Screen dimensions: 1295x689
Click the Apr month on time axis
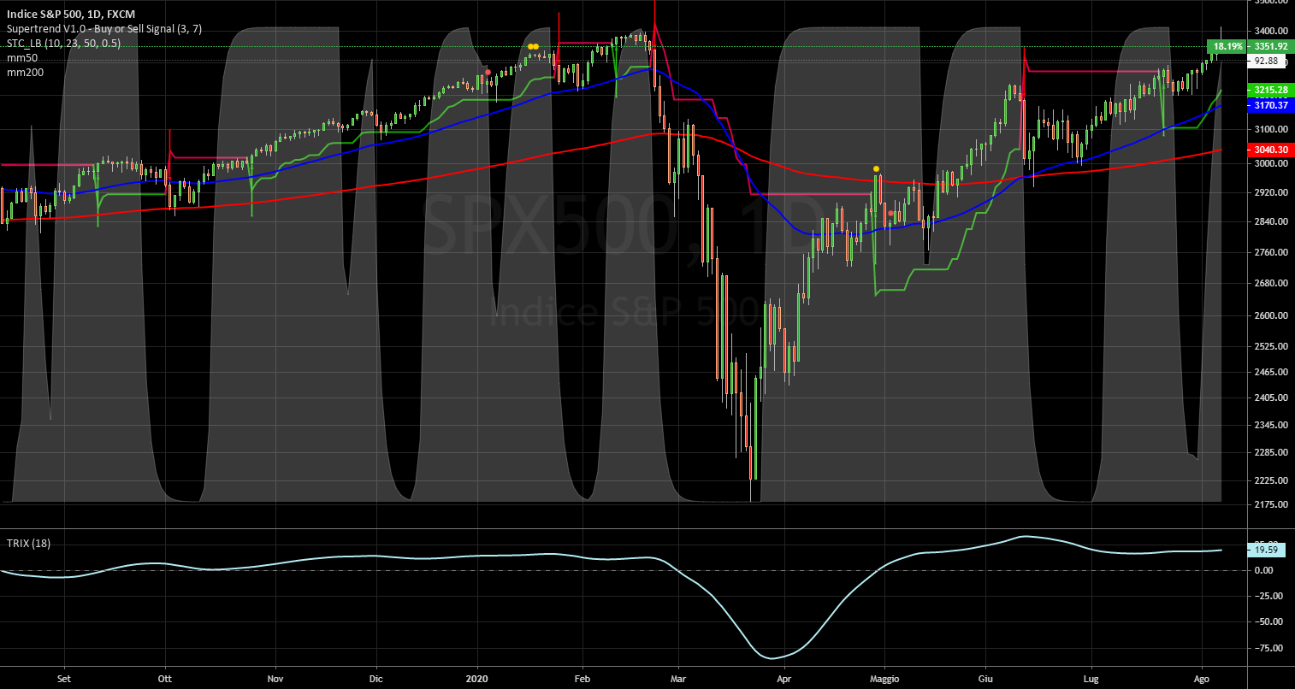click(x=783, y=680)
